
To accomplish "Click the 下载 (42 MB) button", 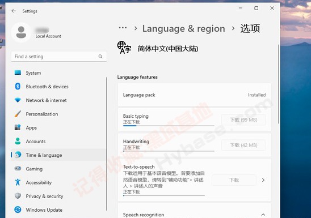I will point(243,145).
